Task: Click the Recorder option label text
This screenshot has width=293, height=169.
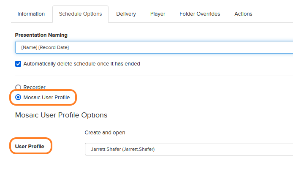Action: coord(34,87)
